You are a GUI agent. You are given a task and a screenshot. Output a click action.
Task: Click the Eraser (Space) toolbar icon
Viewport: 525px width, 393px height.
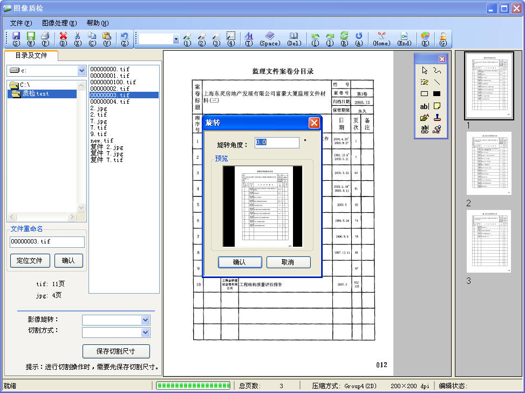270,37
